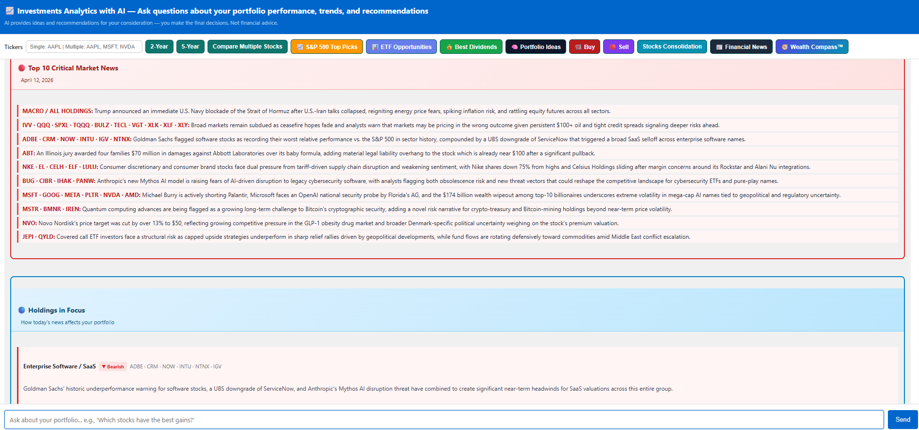
Task: Click the NVO Novo Nordisk news item
Action: [320, 223]
